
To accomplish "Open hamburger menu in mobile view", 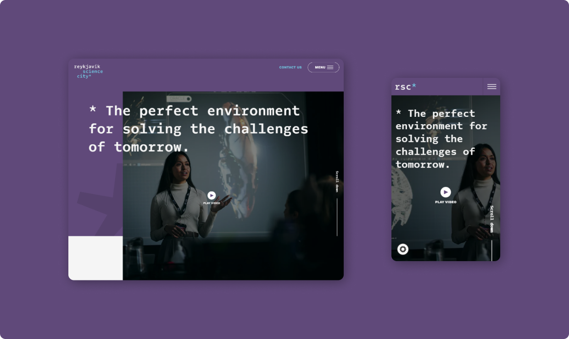I will (491, 87).
